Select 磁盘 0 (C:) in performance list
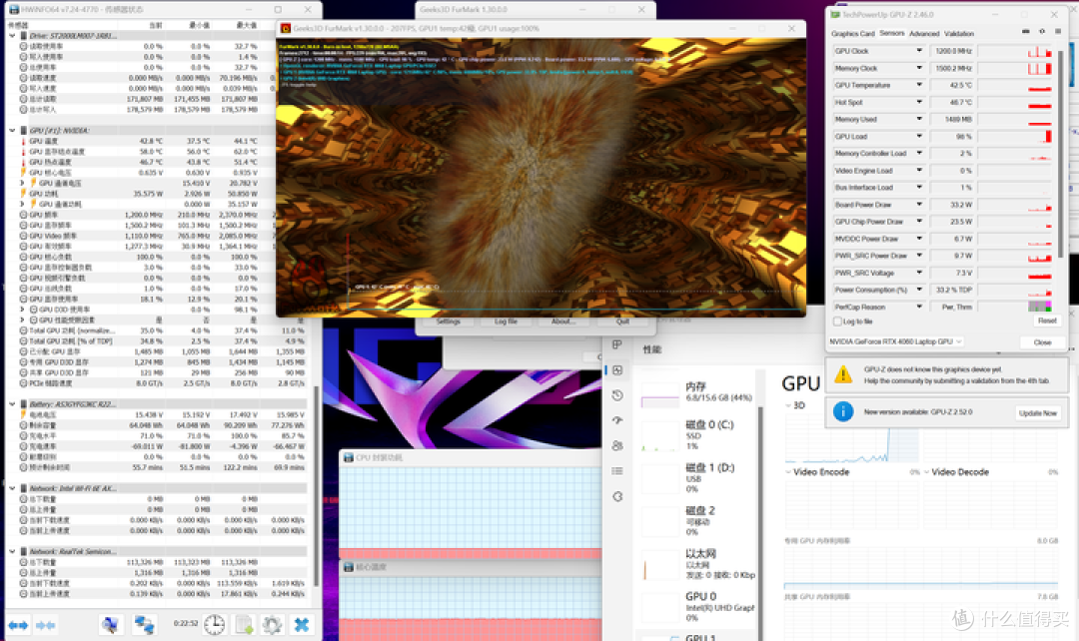Screen dimensions: 1079x641 point(697,435)
